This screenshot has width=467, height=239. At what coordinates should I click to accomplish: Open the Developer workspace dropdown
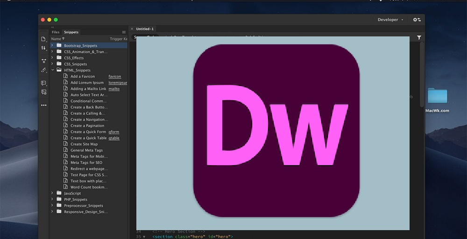tap(390, 20)
